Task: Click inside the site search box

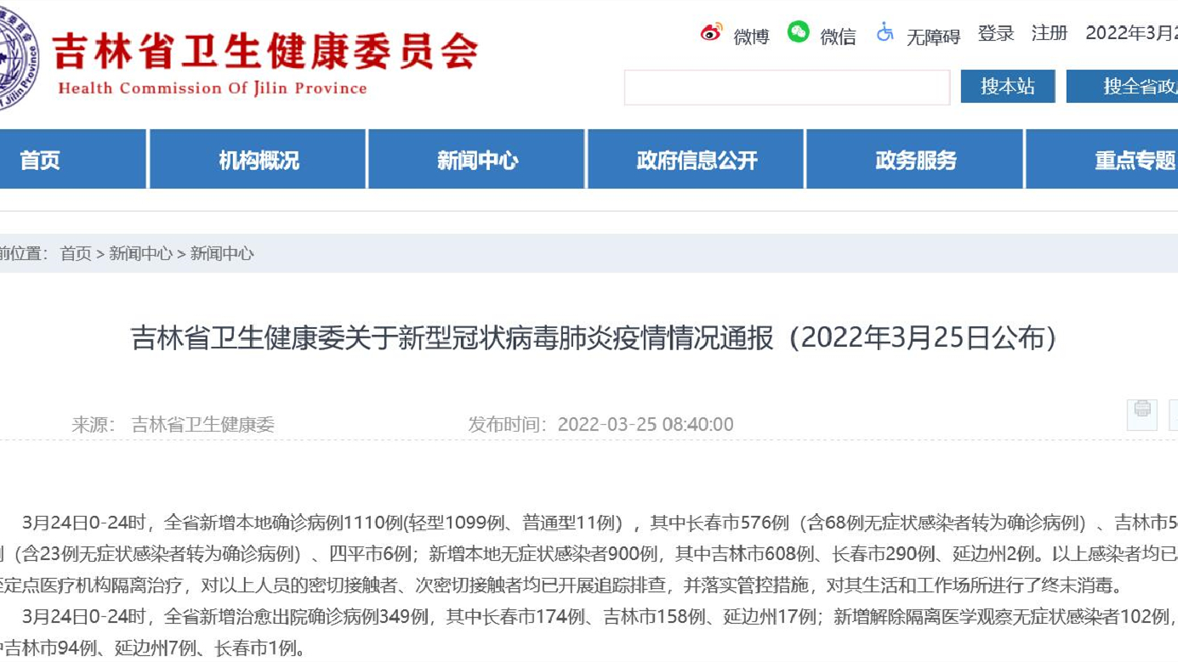Action: pos(787,86)
